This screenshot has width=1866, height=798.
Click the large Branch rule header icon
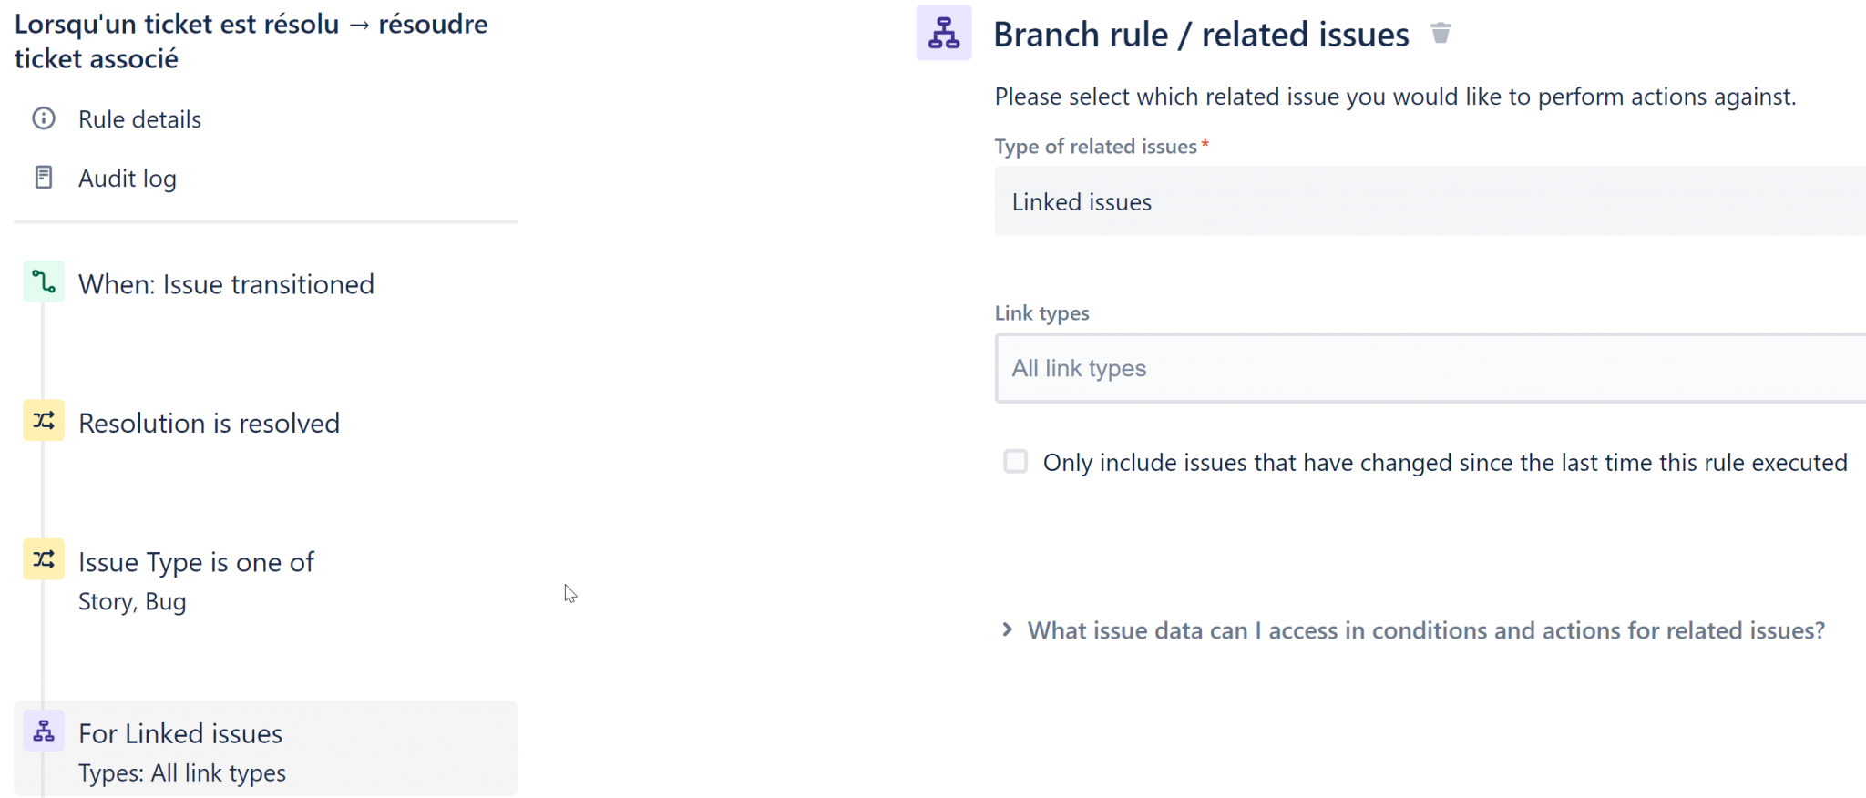pos(944,34)
